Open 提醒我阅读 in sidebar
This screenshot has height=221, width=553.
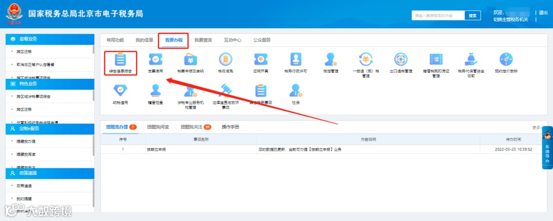pos(26,154)
